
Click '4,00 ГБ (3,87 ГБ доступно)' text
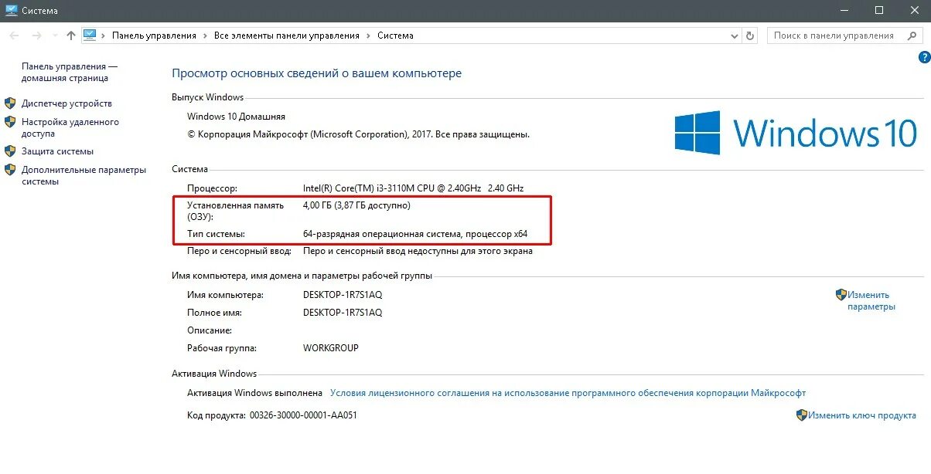(356, 205)
